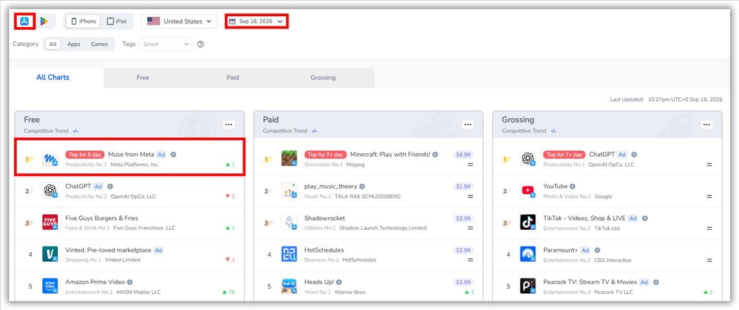Click Heads Up! $1.99 price tag
This screenshot has height=310, width=739.
tap(463, 282)
